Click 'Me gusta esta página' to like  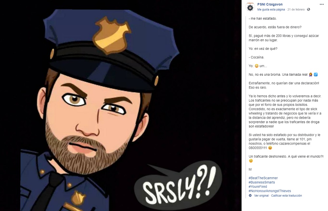point(271,10)
